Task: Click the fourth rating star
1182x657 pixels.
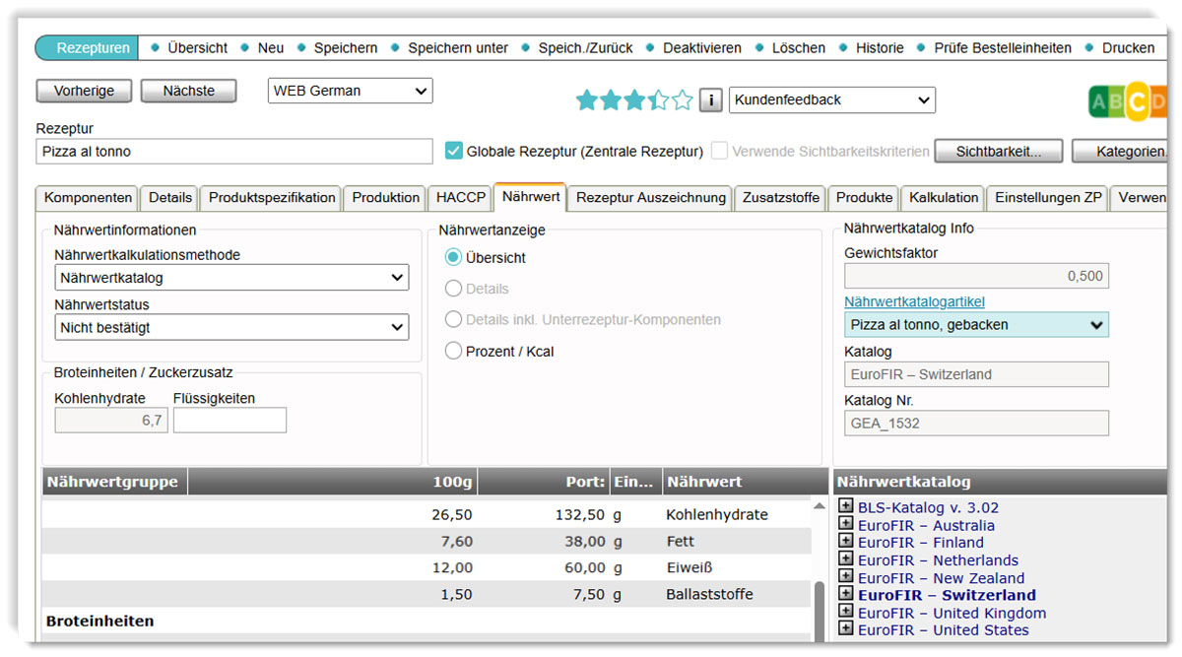Action: (x=659, y=99)
